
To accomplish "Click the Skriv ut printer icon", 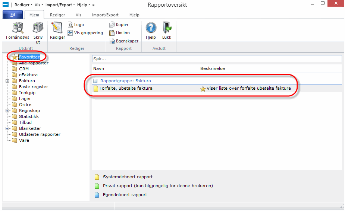I will (x=38, y=28).
